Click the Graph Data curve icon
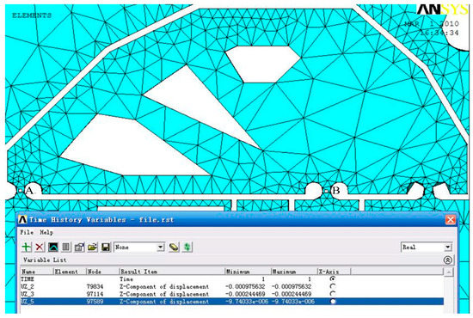The image size is (473, 318). [53, 248]
